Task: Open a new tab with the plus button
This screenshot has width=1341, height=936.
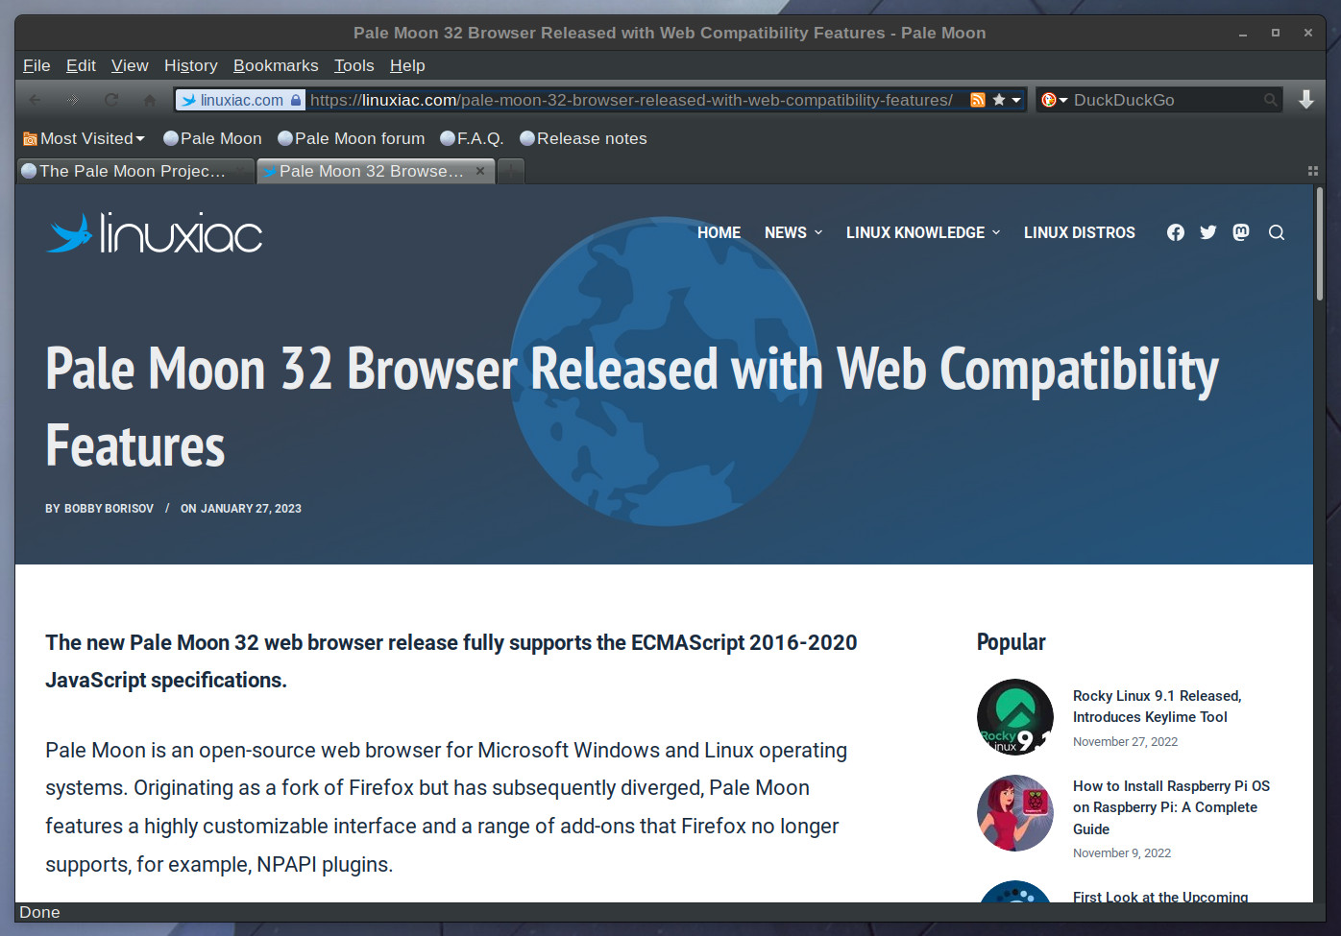Action: click(511, 171)
